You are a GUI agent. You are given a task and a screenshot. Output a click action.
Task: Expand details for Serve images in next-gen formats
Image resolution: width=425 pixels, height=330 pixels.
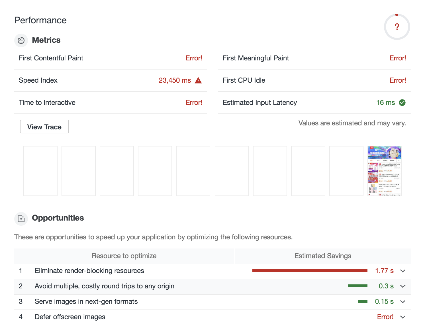pyautogui.click(x=403, y=302)
